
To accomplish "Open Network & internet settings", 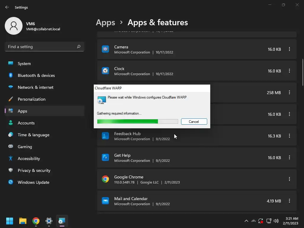I will point(45,87).
